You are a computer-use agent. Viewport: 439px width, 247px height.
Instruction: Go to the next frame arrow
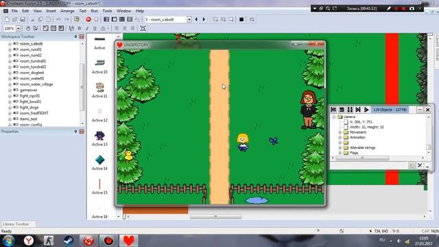point(204,19)
